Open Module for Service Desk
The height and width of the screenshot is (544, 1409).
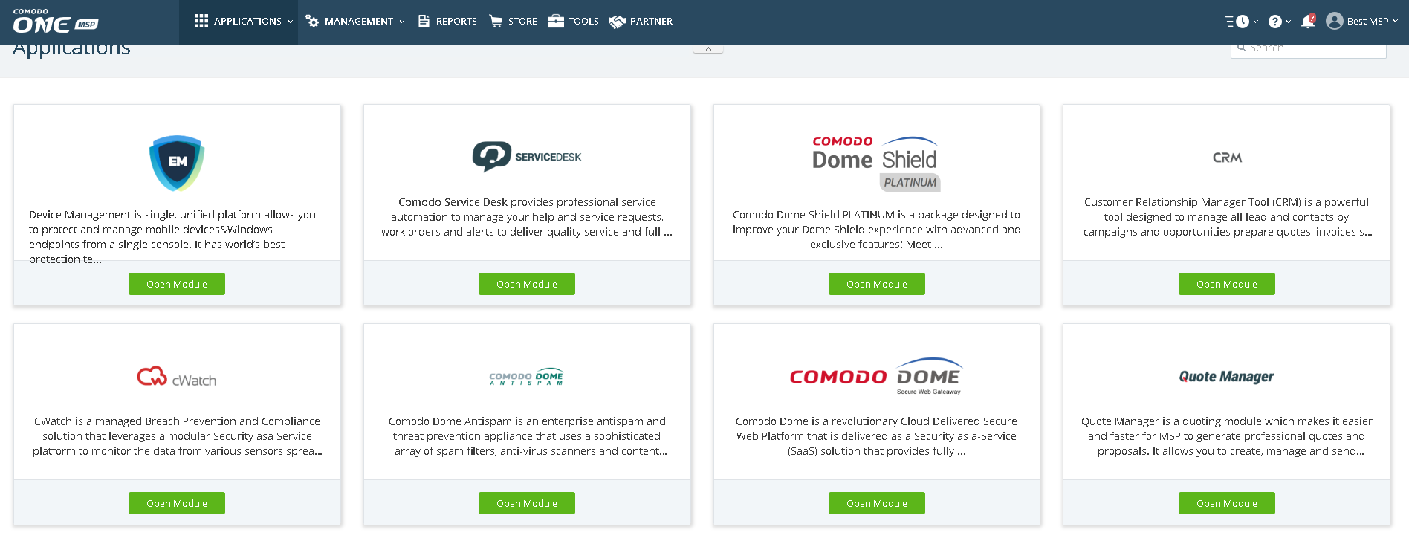(x=527, y=284)
